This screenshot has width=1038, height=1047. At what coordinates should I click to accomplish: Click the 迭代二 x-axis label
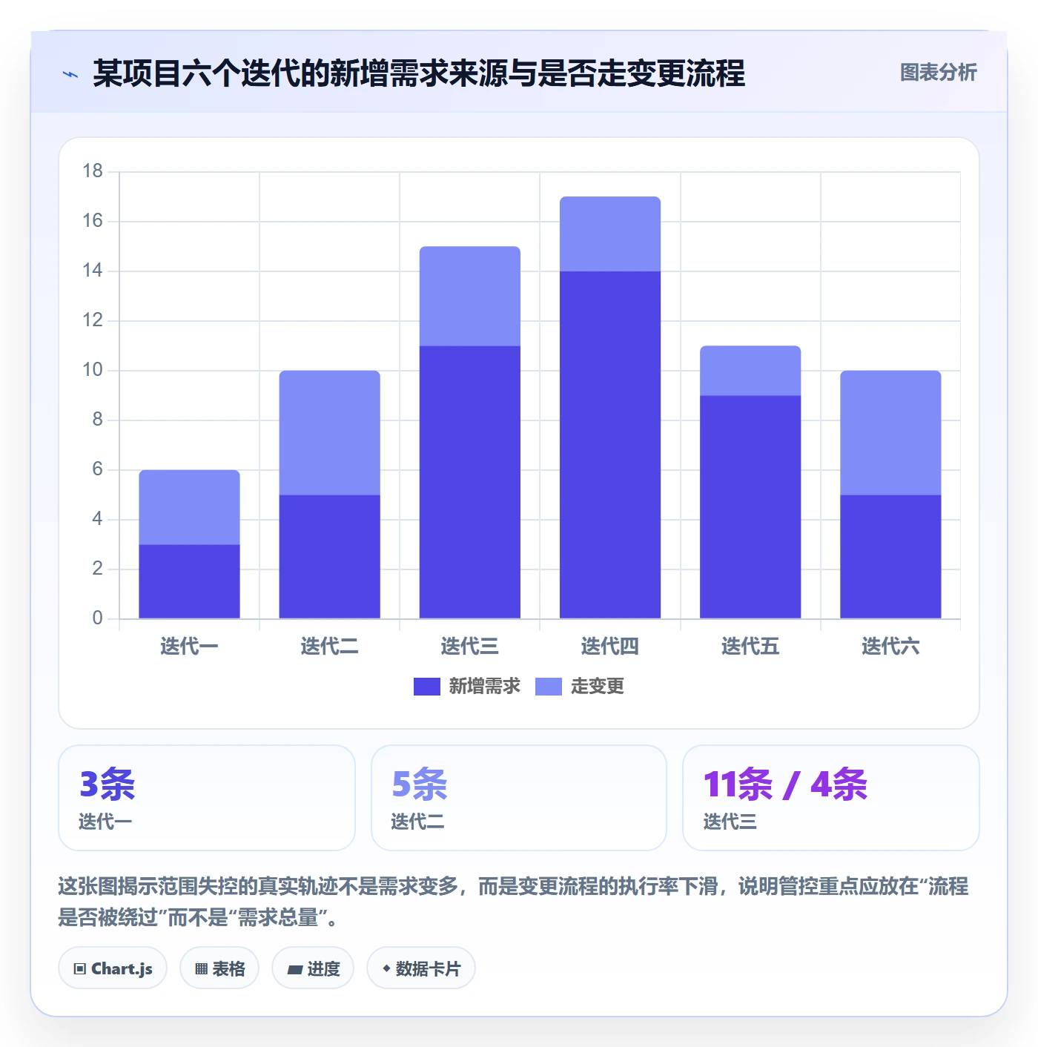[x=329, y=647]
